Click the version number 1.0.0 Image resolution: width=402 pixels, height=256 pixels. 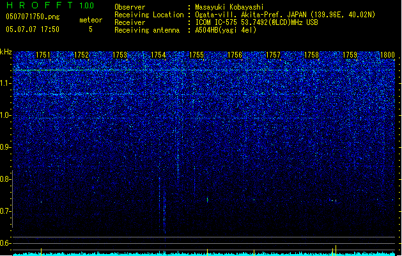click(x=87, y=6)
